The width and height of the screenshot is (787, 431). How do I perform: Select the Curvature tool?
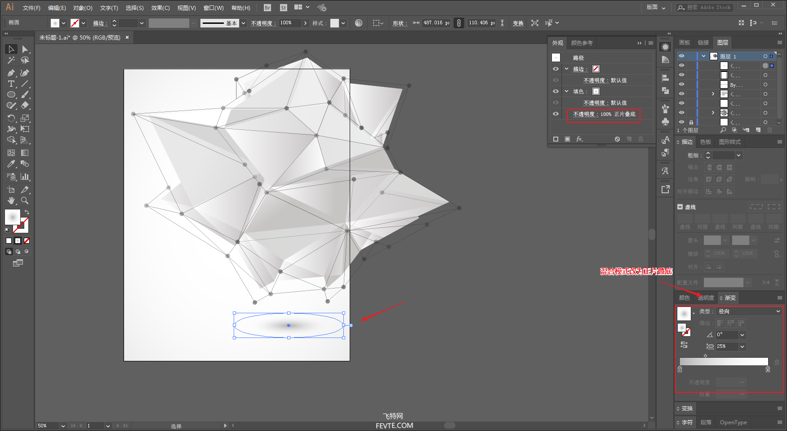[25, 73]
